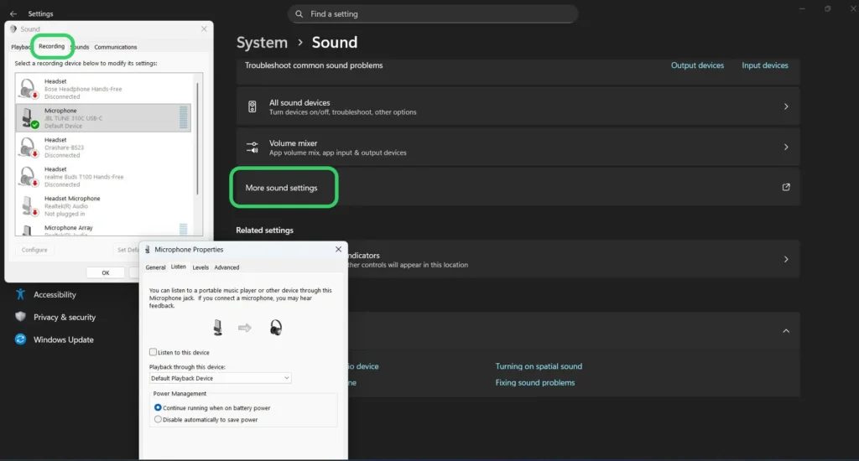Click the Output devices link
Screen dimensions: 859x461
pyautogui.click(x=697, y=65)
